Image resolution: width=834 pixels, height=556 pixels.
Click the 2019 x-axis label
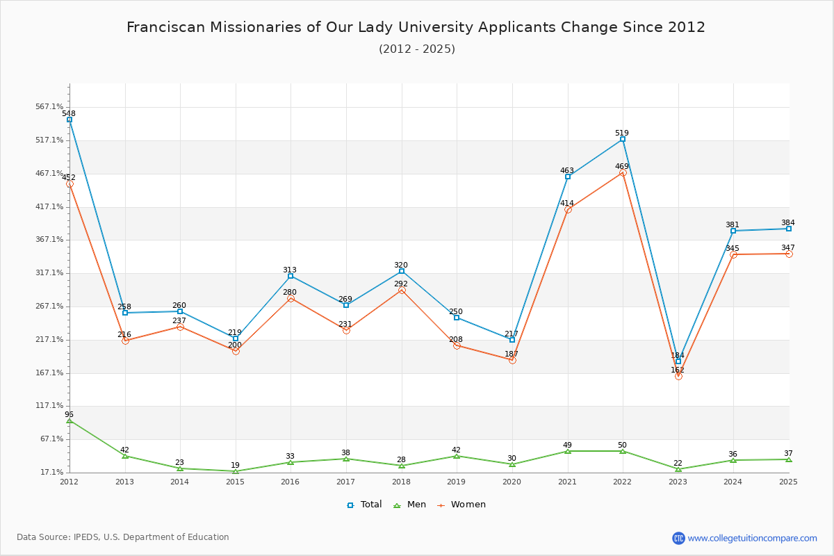pos(457,482)
